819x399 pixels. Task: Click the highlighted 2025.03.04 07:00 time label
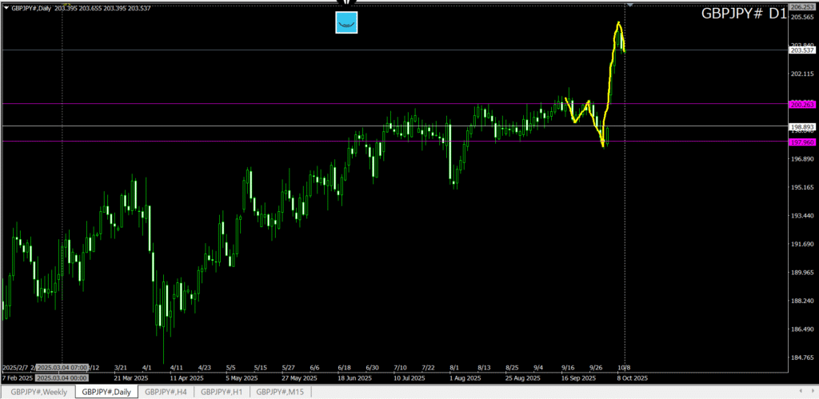point(62,368)
